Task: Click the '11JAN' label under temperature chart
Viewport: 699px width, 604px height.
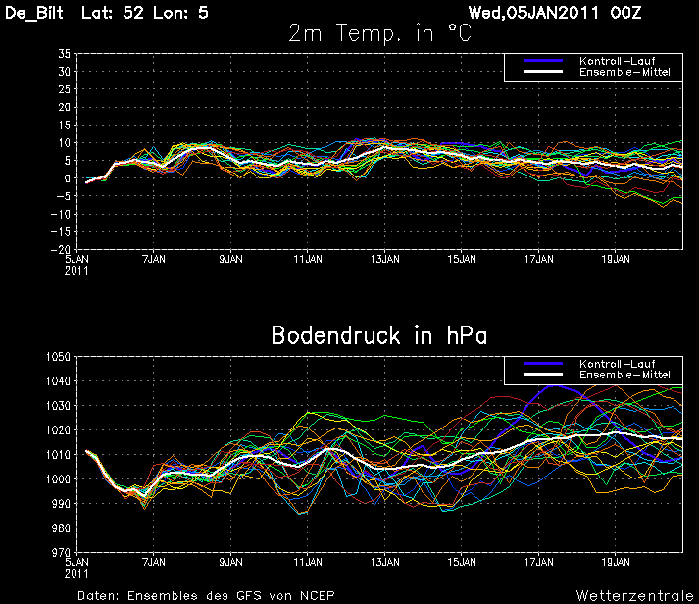Action: (308, 259)
